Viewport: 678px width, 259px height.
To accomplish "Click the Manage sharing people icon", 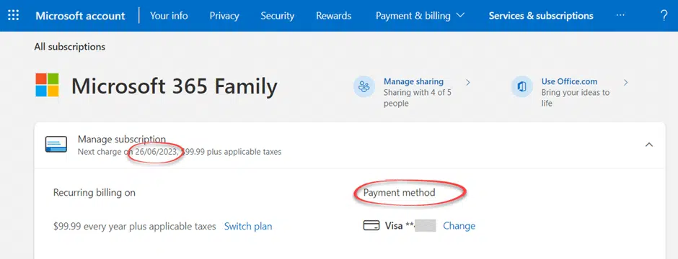I will 364,86.
